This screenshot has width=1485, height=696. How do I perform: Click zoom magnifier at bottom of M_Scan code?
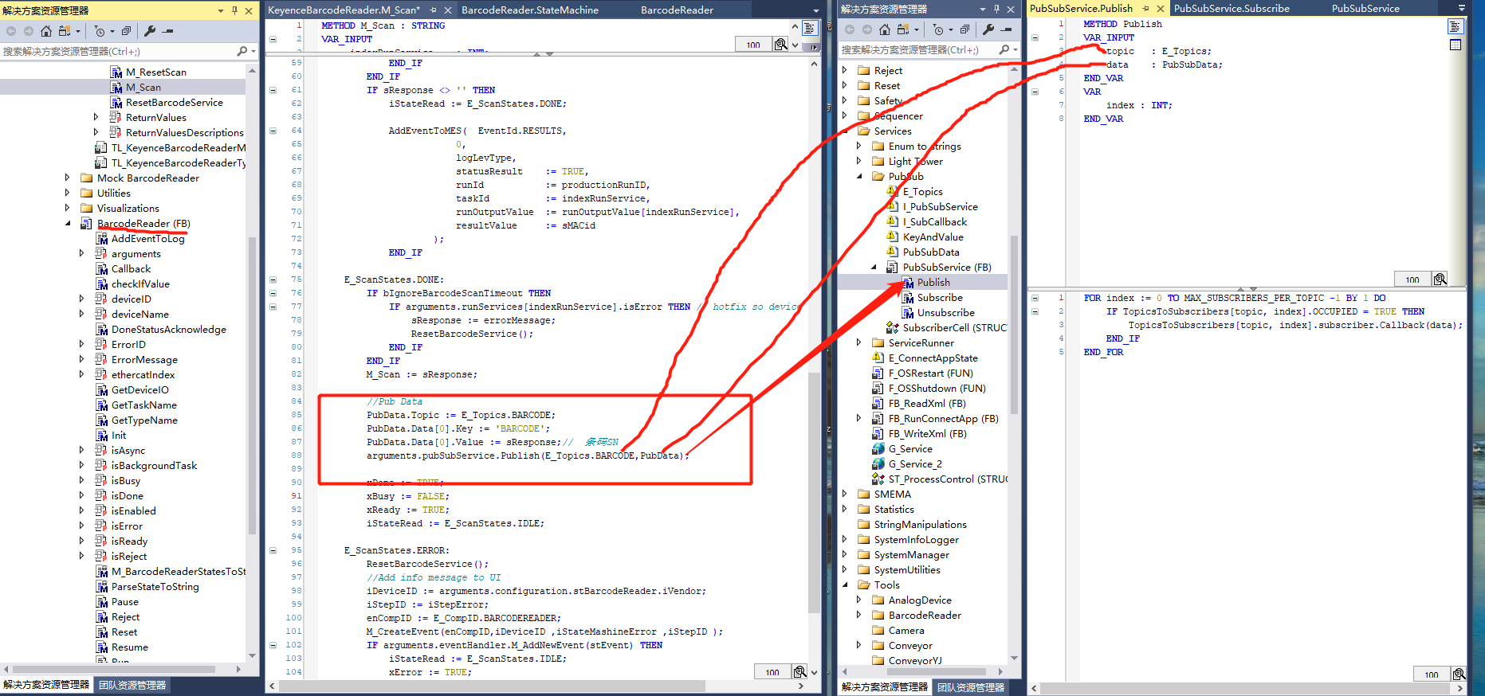(800, 671)
